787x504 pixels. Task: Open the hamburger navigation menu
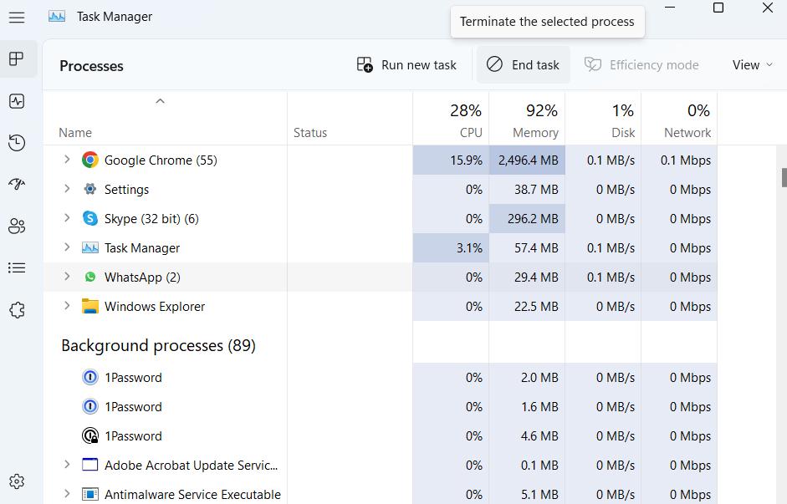coord(17,18)
